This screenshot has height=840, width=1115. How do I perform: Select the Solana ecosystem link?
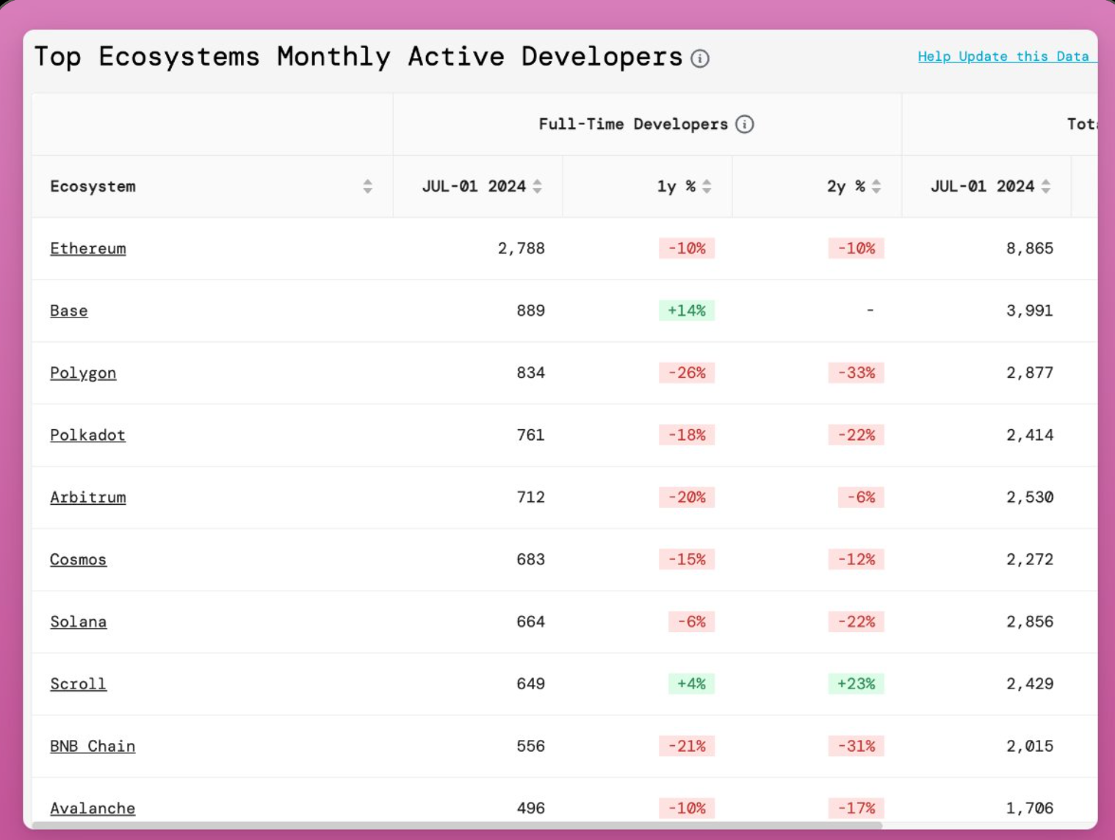(79, 622)
